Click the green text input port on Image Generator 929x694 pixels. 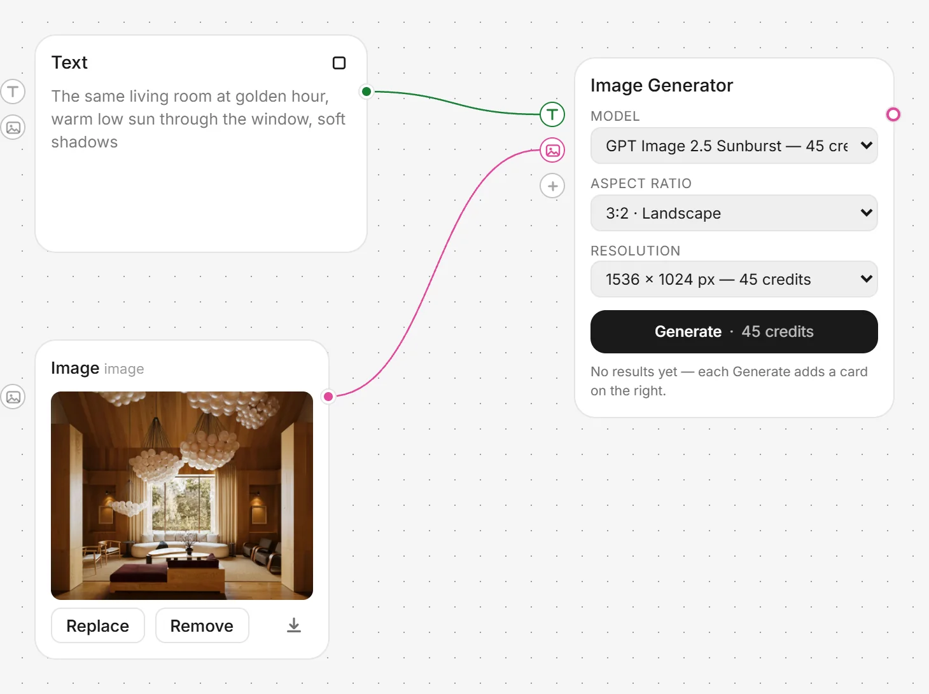[x=552, y=114]
